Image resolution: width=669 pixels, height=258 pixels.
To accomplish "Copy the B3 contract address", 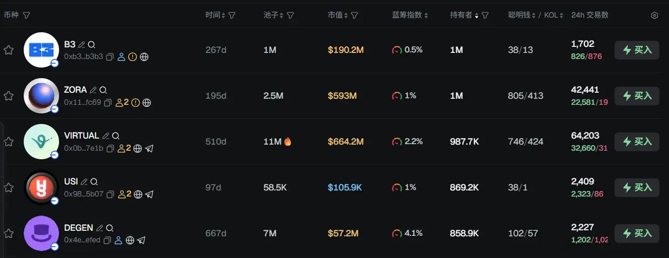I will pyautogui.click(x=109, y=57).
